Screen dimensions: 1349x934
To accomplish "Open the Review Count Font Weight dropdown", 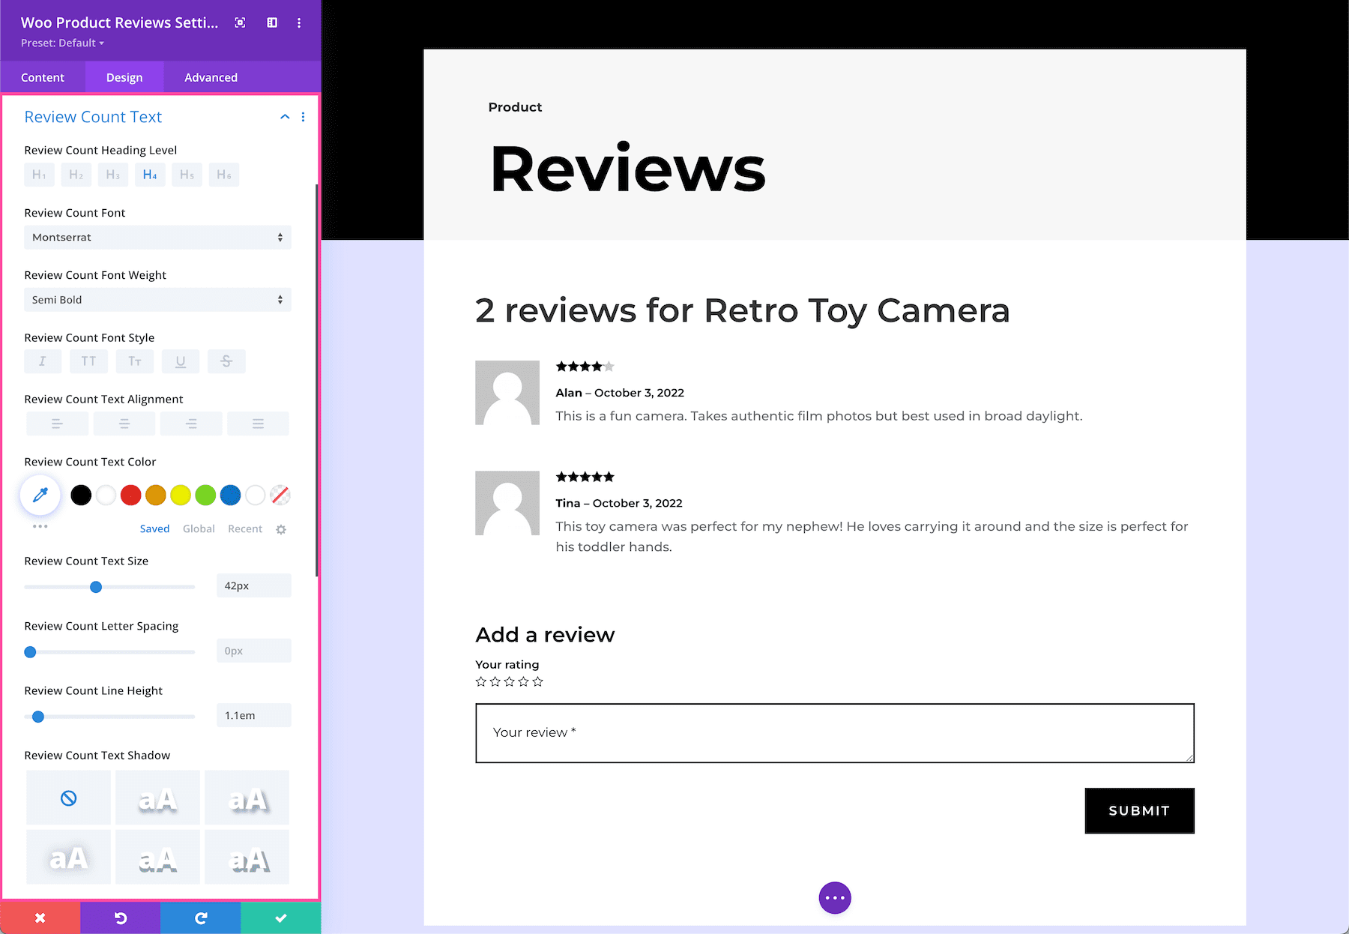I will (x=157, y=299).
